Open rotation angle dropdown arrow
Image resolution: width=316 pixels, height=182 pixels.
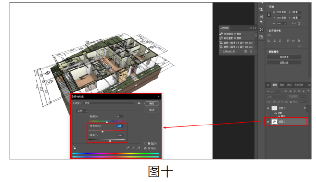point(286,23)
